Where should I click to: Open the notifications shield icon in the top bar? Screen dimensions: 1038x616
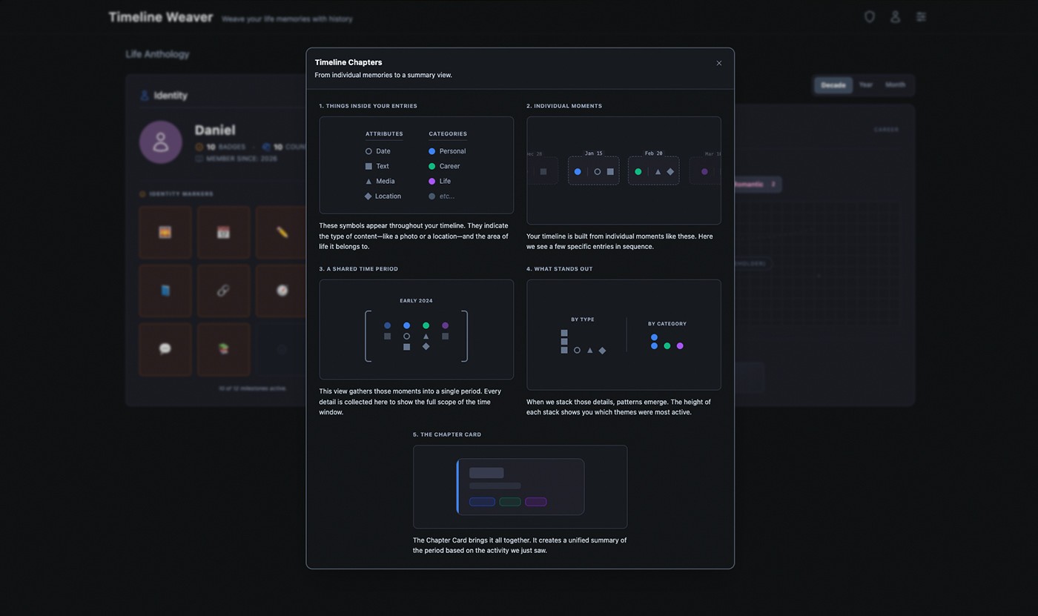click(x=869, y=16)
